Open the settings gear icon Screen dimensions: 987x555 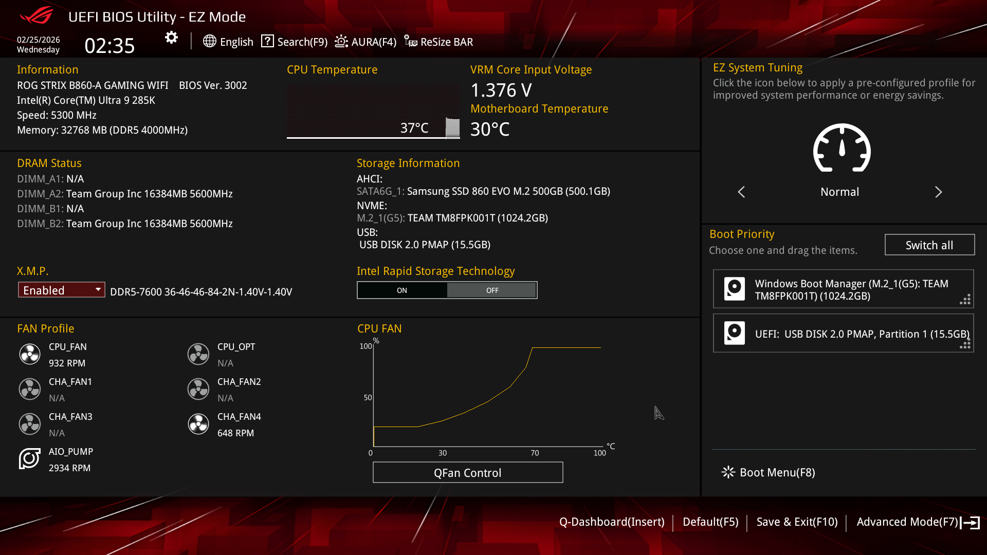point(171,38)
